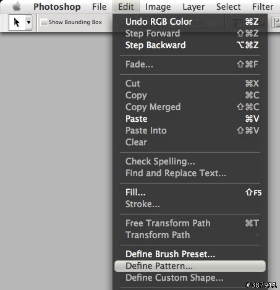Open the Select menu
280x290 pixels.
[228, 7]
